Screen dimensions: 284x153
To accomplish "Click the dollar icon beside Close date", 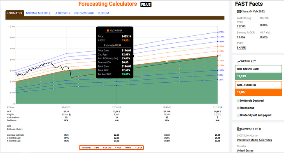I will (x=239, y=12).
